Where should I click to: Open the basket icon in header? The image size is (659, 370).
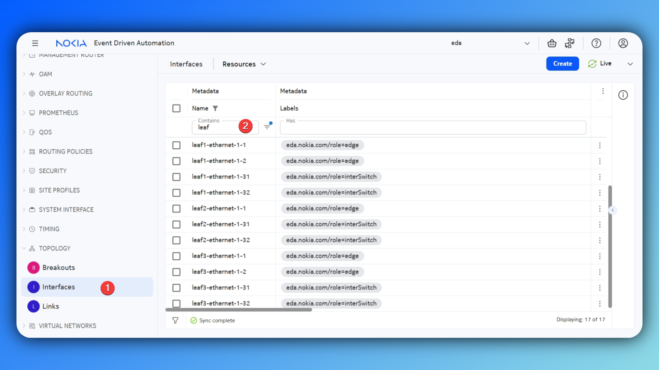pyautogui.click(x=552, y=43)
